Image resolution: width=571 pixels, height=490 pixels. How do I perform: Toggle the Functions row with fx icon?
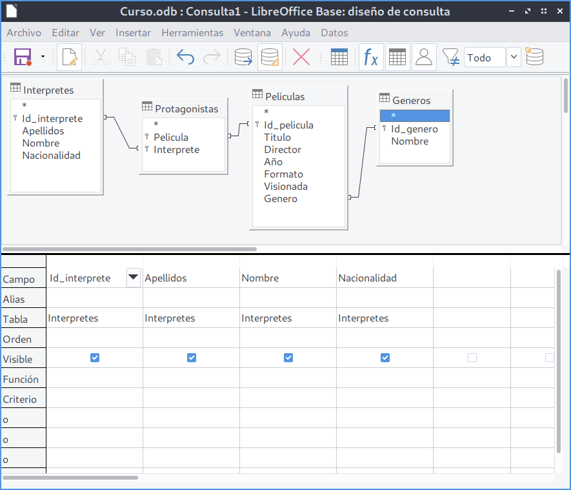pos(371,57)
